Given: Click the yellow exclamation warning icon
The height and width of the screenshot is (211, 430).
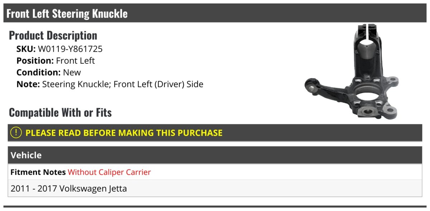Looking at the screenshot, I should (16, 133).
